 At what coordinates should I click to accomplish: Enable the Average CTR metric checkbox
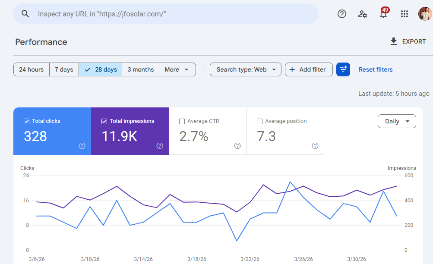[x=182, y=121]
